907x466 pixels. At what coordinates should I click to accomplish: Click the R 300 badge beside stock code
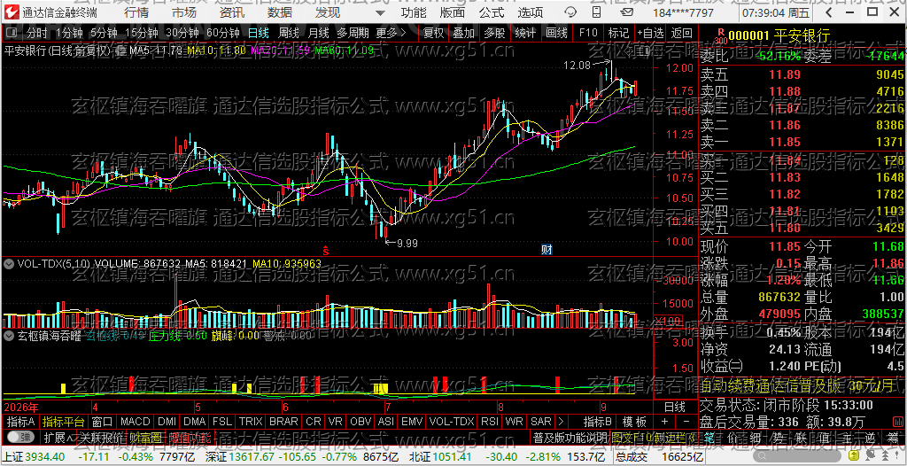pos(720,36)
